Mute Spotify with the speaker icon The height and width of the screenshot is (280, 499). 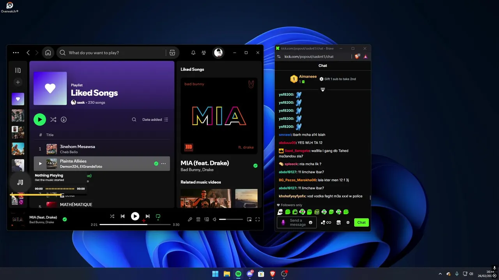coord(214,219)
